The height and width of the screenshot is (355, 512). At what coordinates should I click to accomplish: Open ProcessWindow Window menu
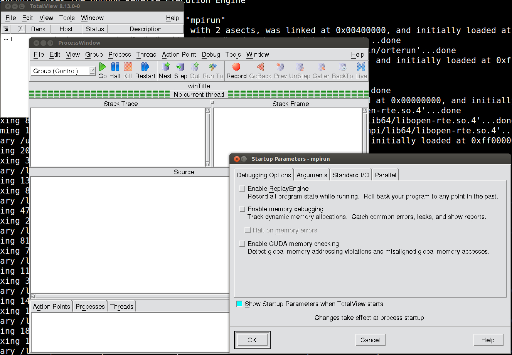tap(258, 54)
